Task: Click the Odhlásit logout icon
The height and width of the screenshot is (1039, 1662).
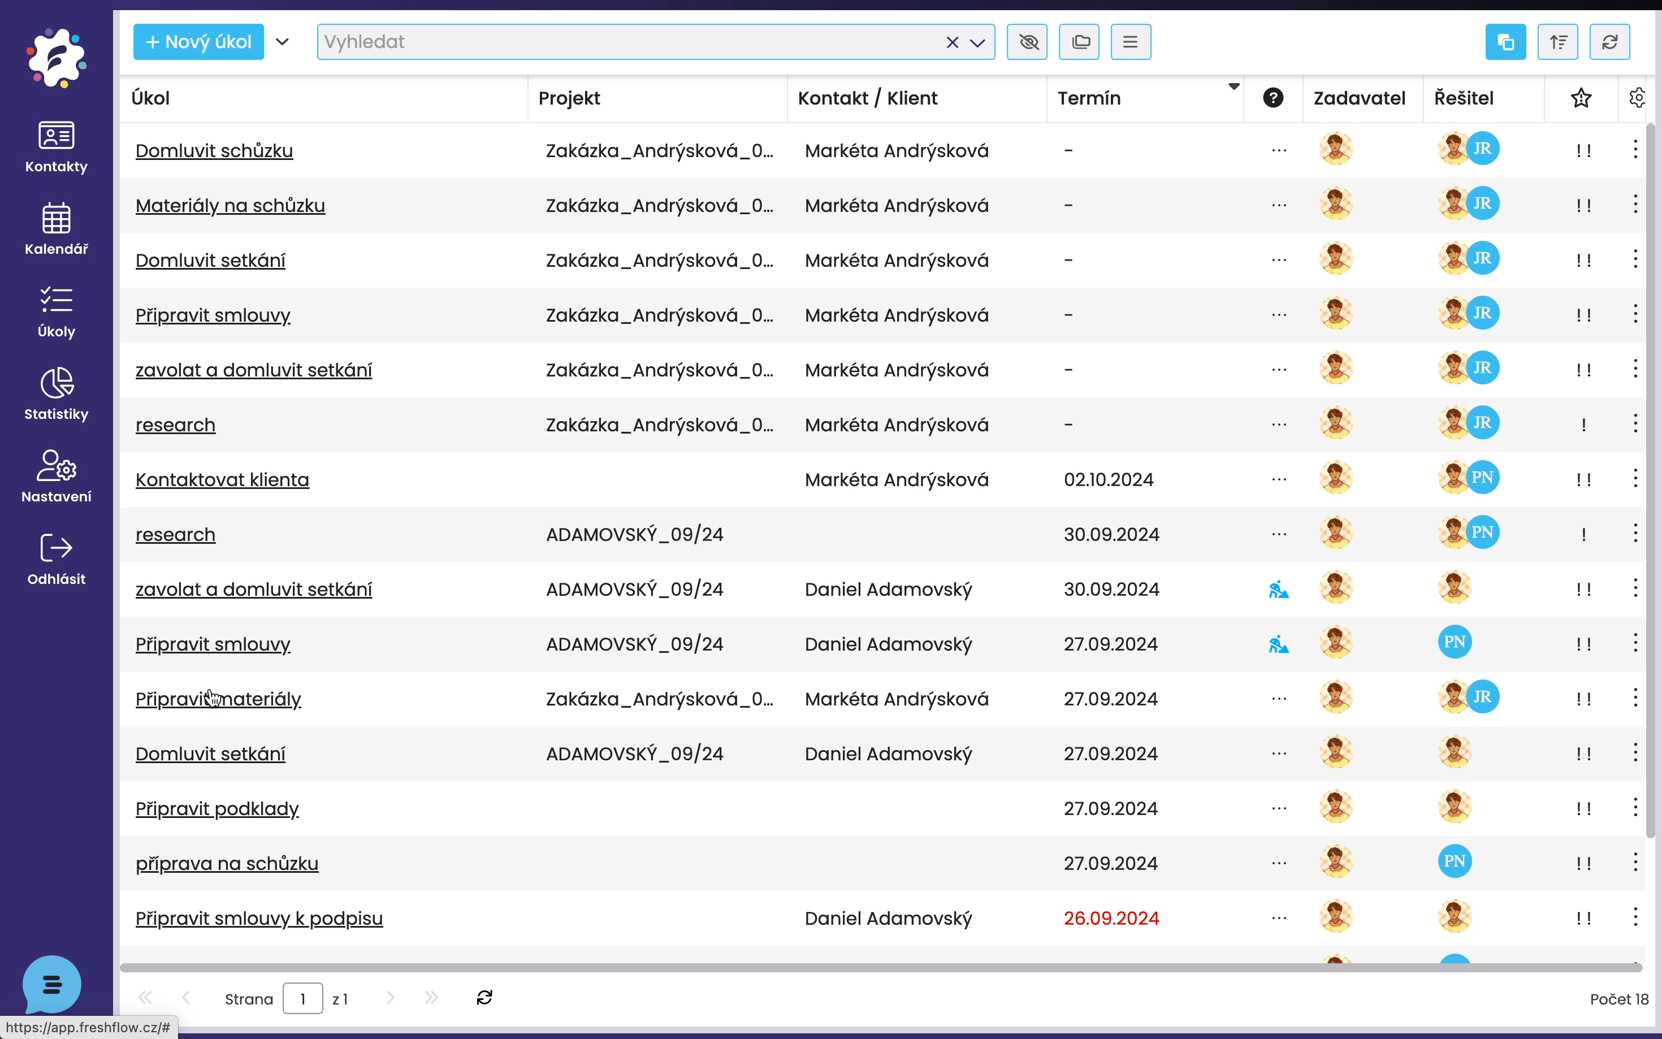Action: (55, 548)
